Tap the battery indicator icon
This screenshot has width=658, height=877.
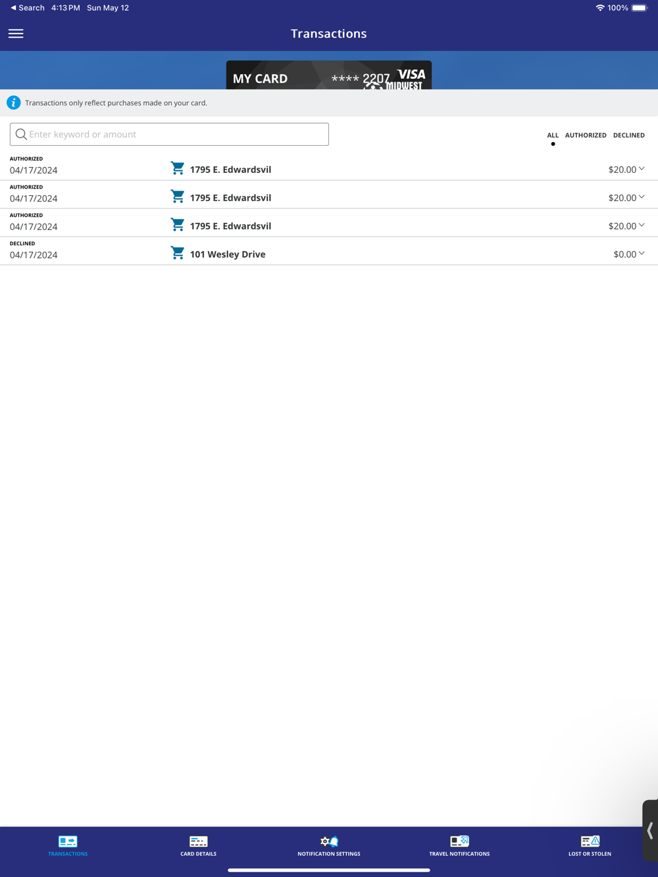[x=640, y=8]
